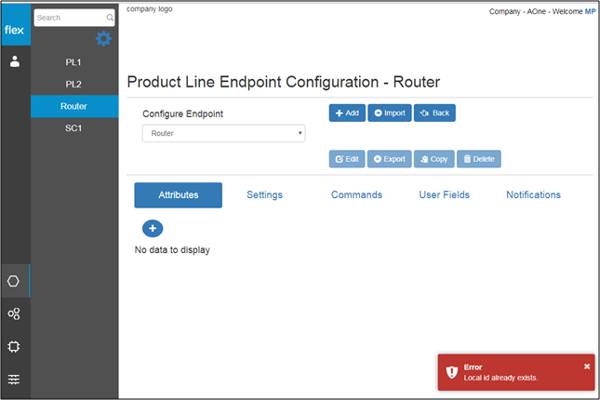The width and height of the screenshot is (600, 400).
Task: Select PL2 in the product line list
Action: point(73,85)
